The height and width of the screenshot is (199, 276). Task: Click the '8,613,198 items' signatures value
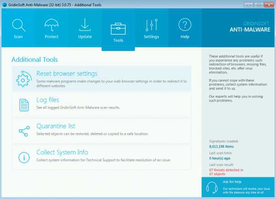221,146
